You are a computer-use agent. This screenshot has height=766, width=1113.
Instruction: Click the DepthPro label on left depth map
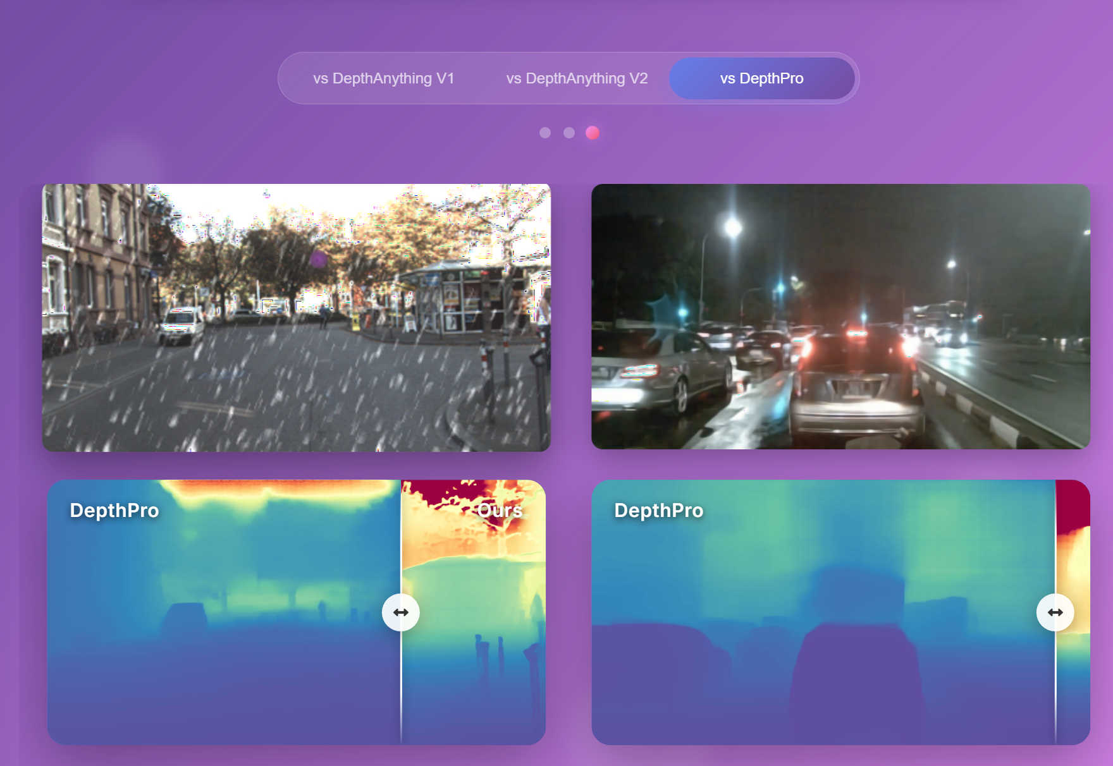tap(114, 511)
